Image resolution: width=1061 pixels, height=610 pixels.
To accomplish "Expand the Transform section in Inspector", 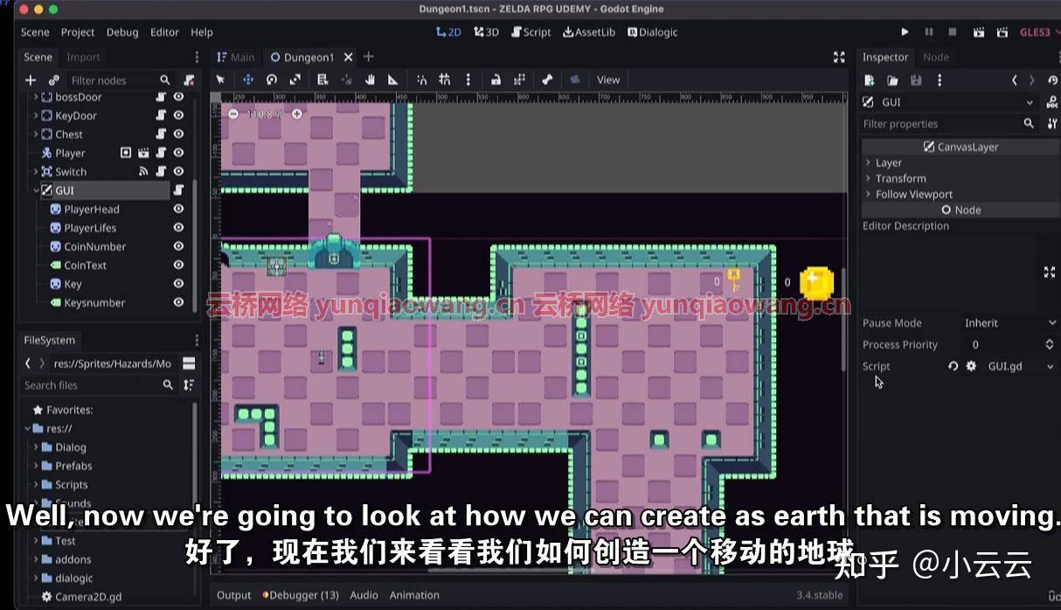I will click(900, 178).
